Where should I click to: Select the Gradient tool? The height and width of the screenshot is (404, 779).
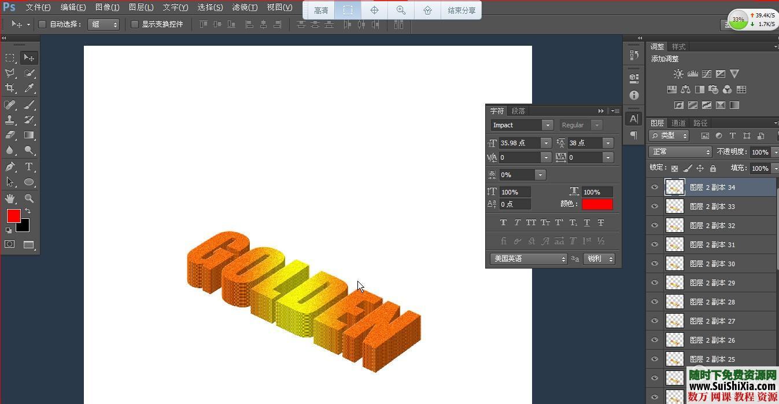(29, 135)
